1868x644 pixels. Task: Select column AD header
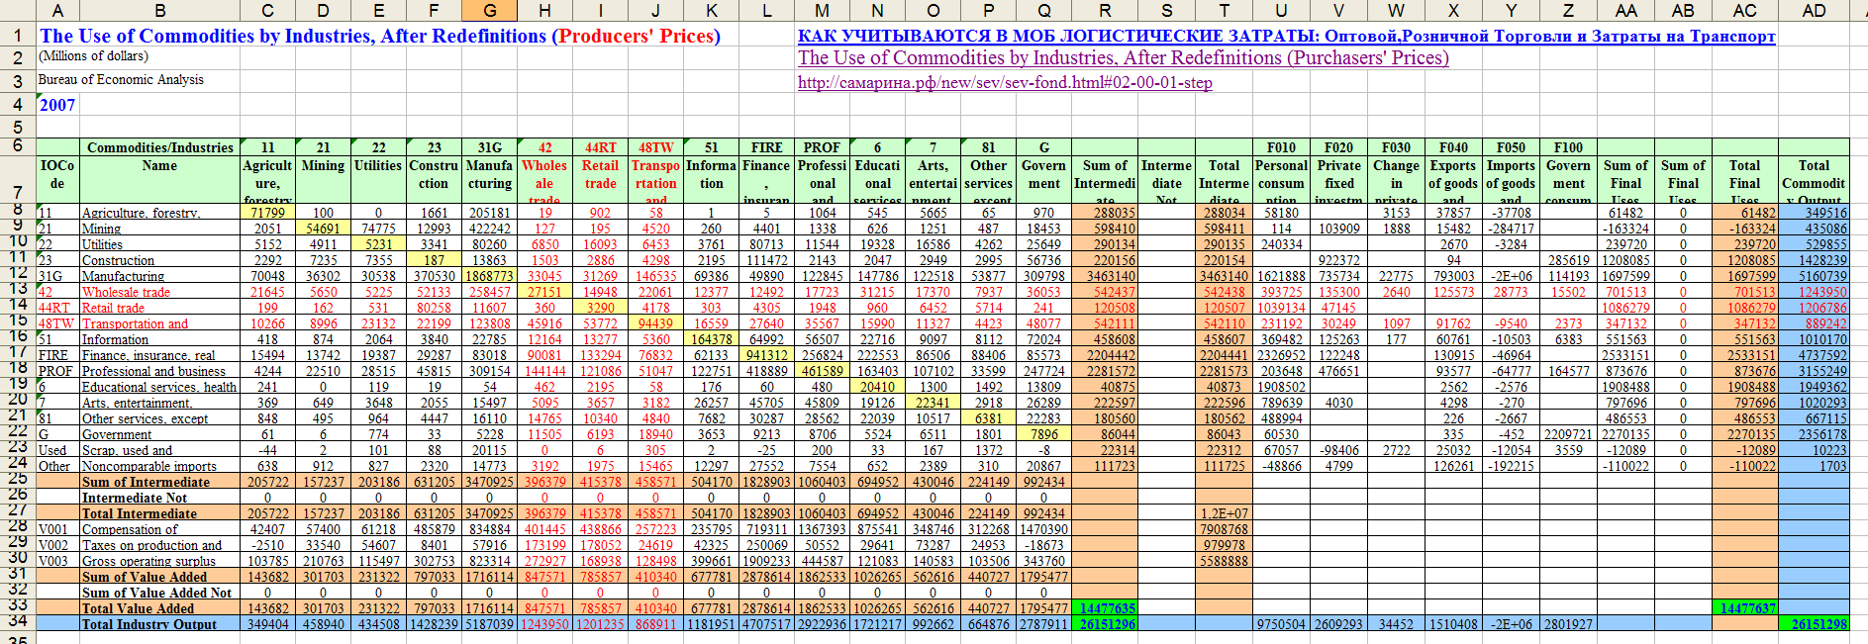pos(1814,10)
